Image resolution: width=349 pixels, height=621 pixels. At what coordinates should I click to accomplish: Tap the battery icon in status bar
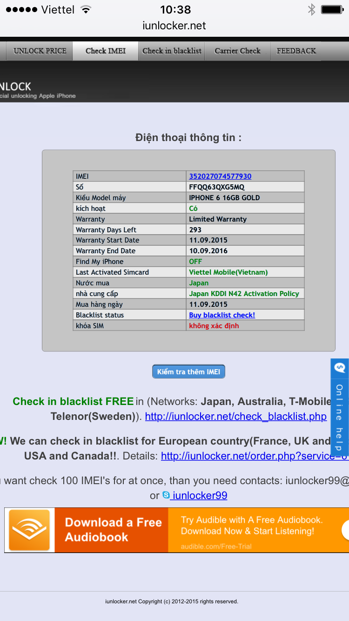332,9
